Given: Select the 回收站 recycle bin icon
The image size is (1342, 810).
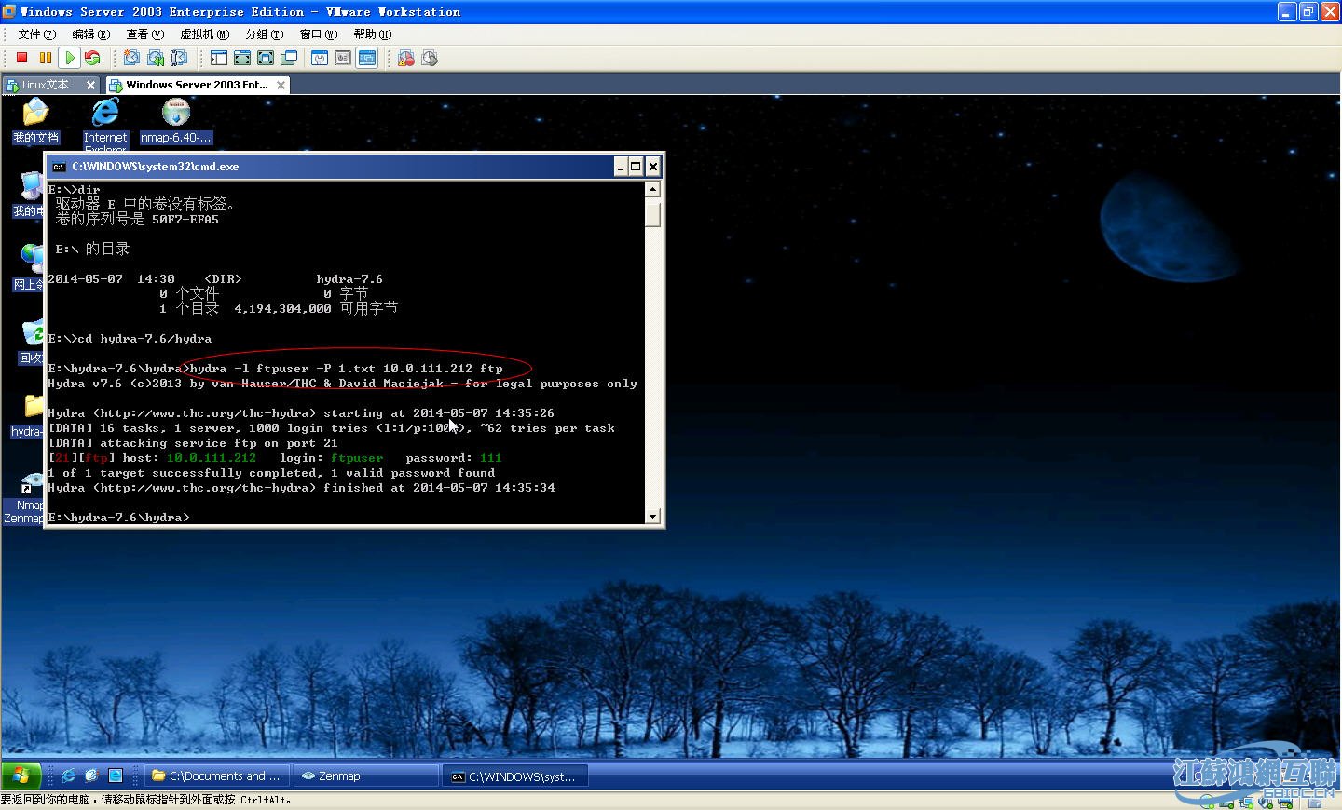Looking at the screenshot, I should 30,342.
